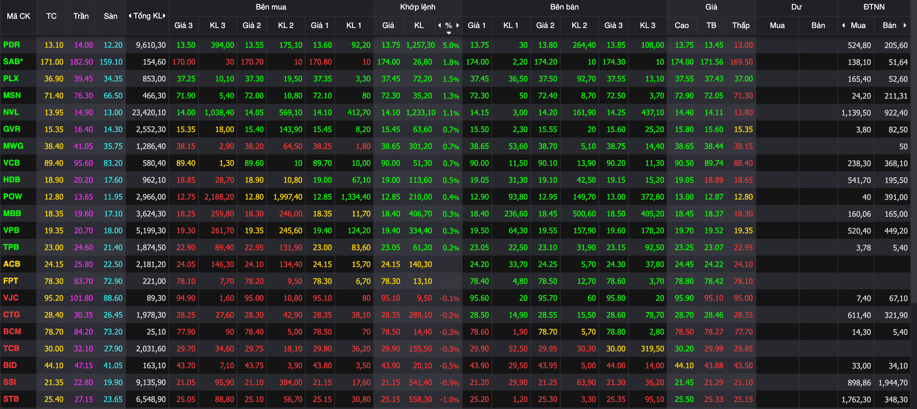Open the BCM stock symbol
Screen dimensions: 917x409
[12, 331]
